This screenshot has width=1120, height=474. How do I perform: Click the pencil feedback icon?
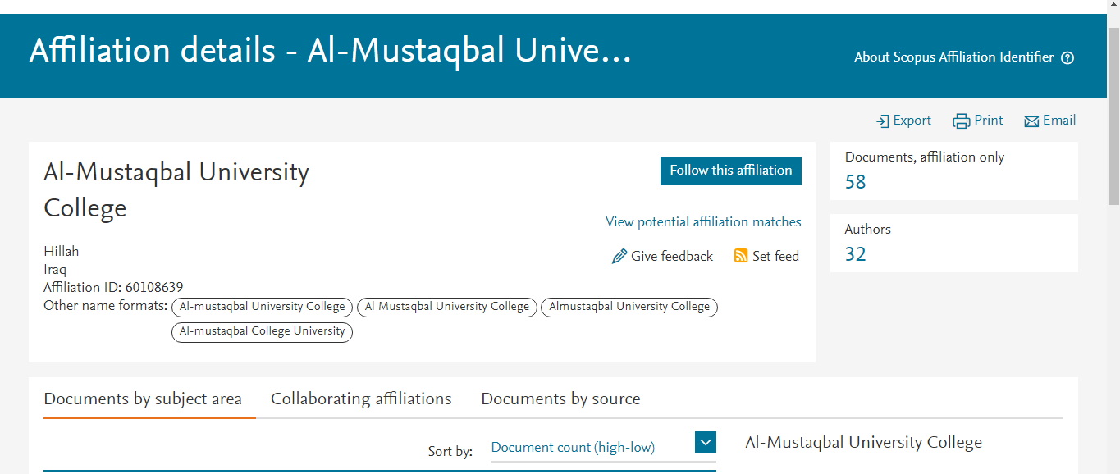(619, 257)
